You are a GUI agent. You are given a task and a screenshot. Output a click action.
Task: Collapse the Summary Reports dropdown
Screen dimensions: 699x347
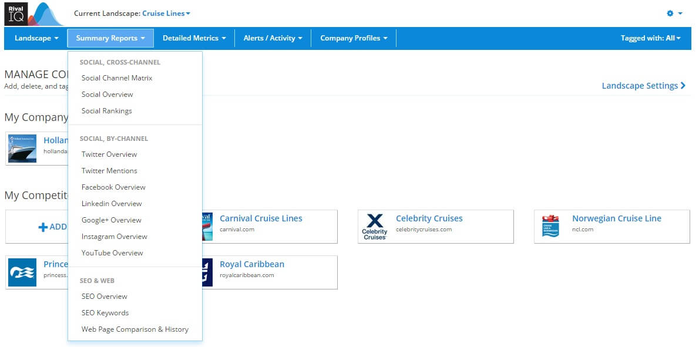point(110,38)
